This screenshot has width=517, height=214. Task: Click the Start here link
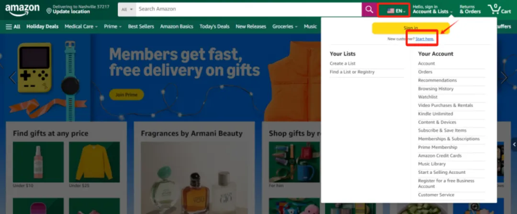(x=425, y=39)
